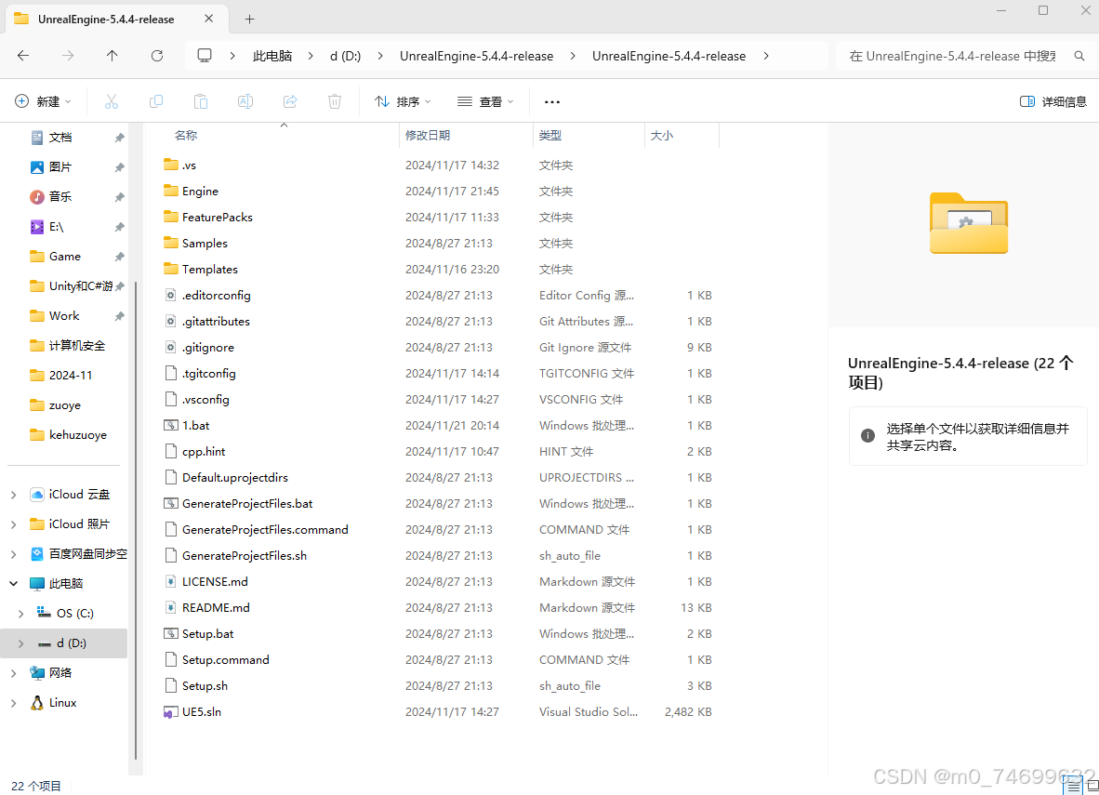The image size is (1099, 795).
Task: Select the Engine folder icon
Action: (x=170, y=191)
